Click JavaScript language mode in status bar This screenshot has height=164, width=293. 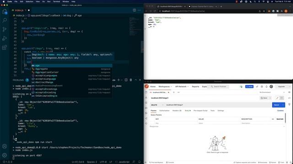coord(124,162)
